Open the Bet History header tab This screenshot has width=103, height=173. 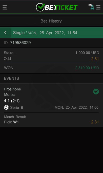(51, 21)
